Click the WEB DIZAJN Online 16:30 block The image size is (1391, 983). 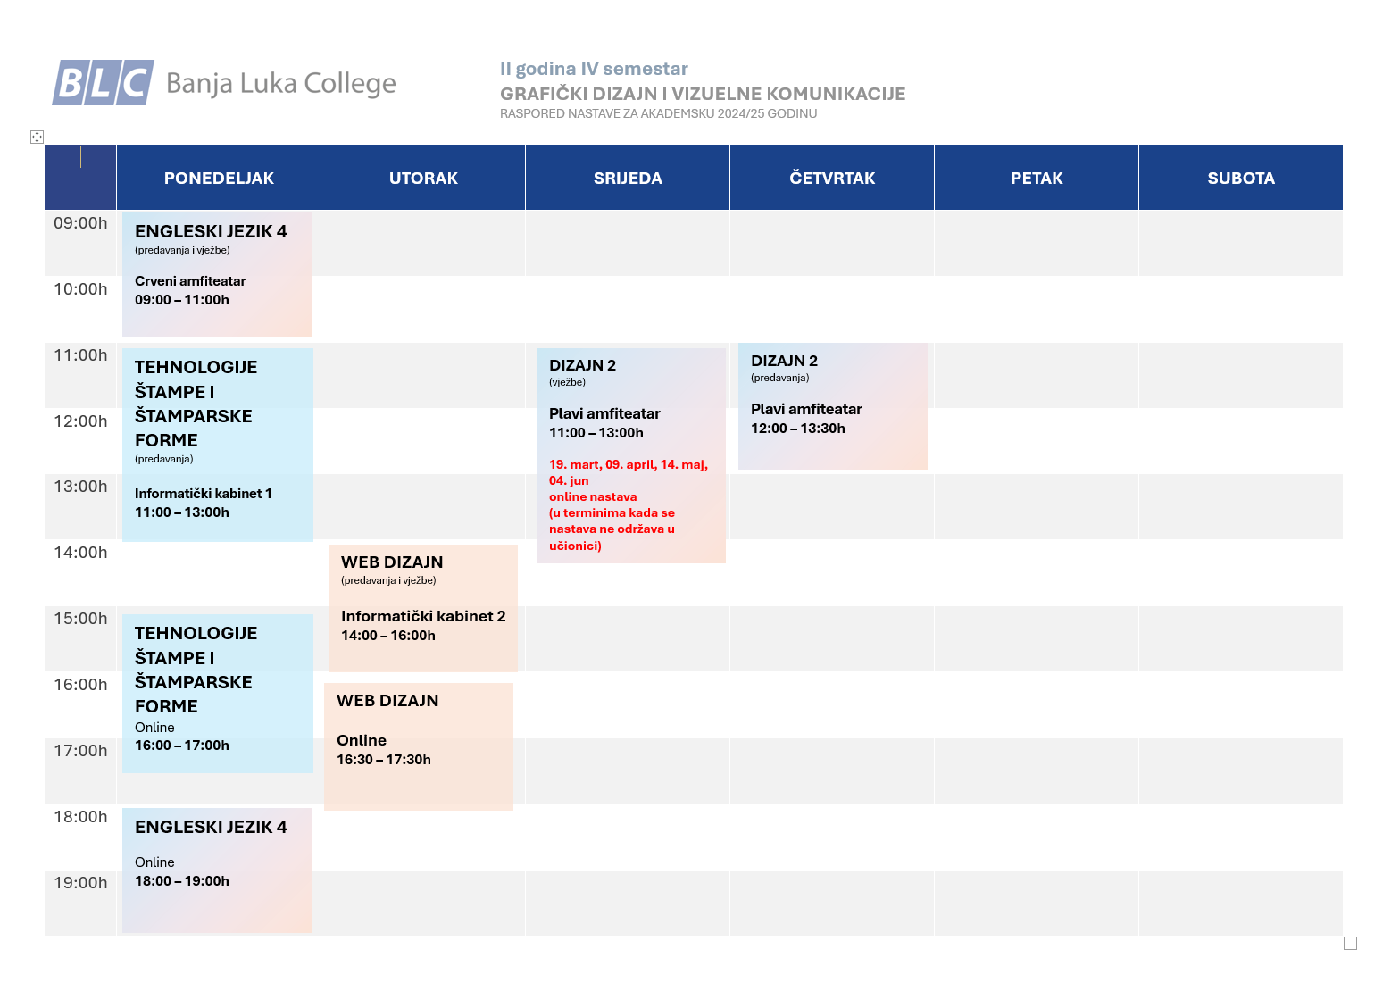click(419, 746)
